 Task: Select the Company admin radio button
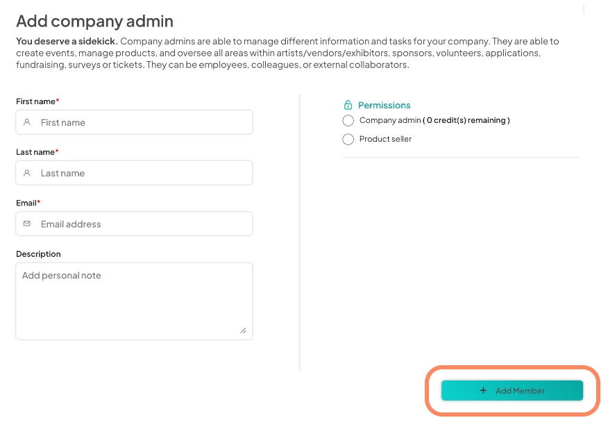348,120
